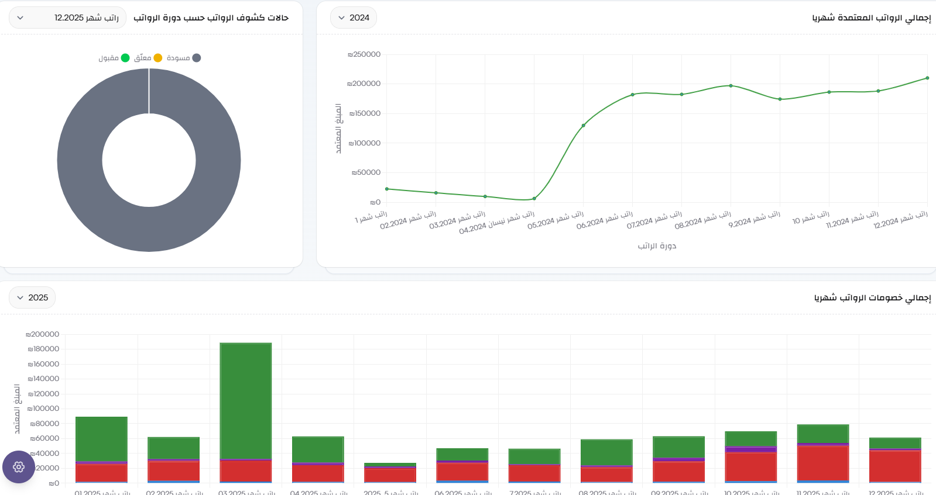Open the 2025 year dropdown for salary deductions
The width and height of the screenshot is (936, 495).
tap(33, 298)
